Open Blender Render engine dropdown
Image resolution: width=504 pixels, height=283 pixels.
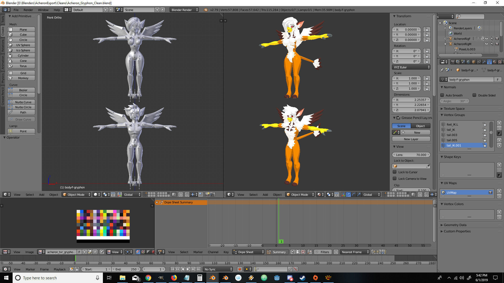click(x=184, y=10)
